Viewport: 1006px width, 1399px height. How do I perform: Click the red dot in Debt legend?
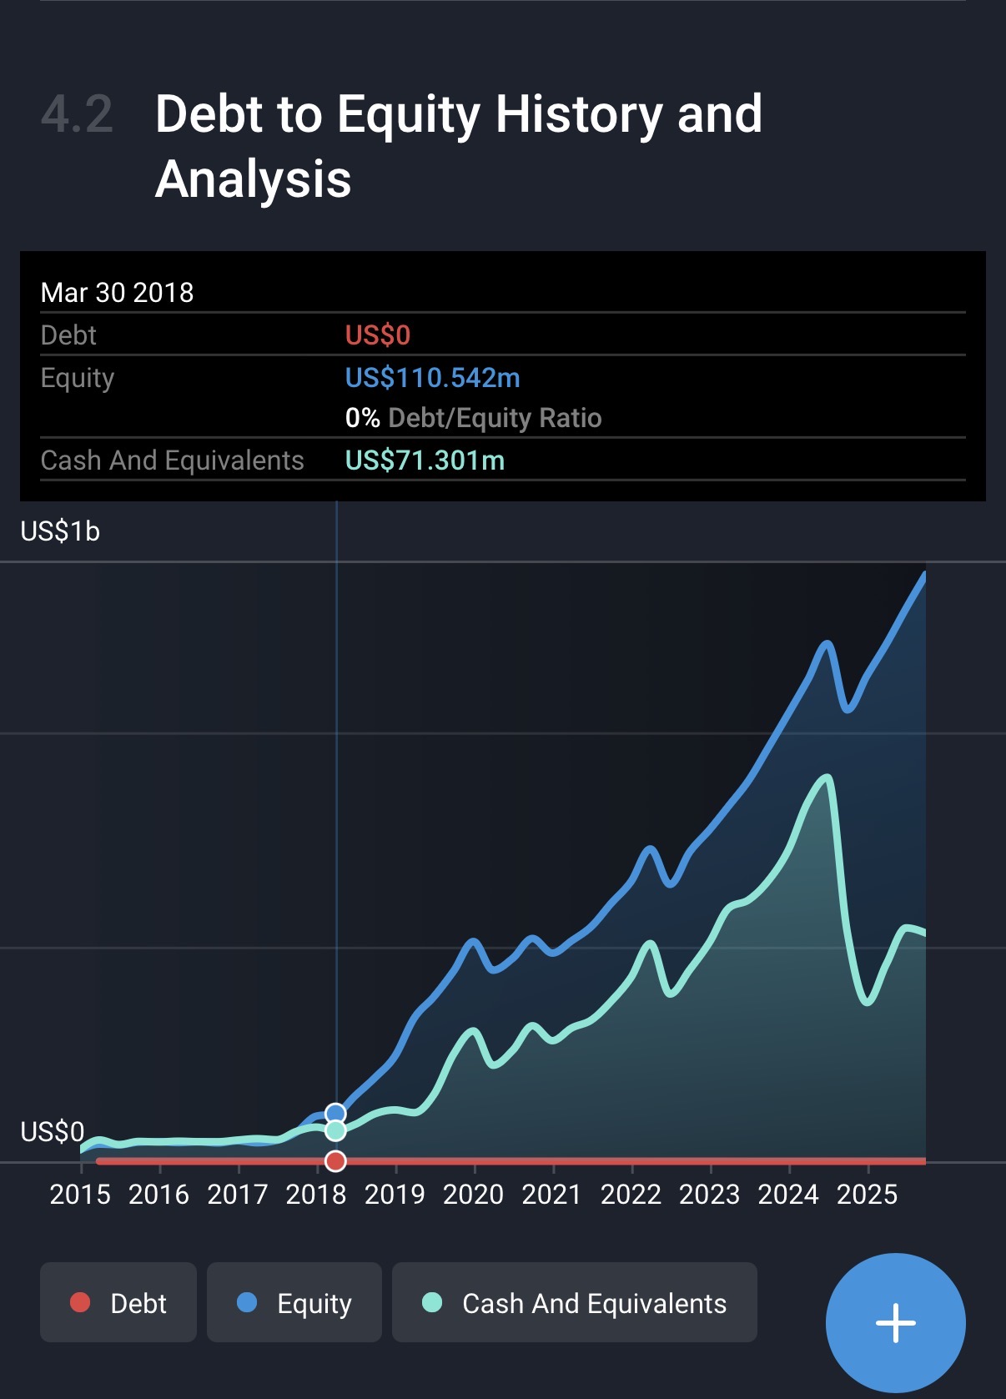click(80, 1302)
